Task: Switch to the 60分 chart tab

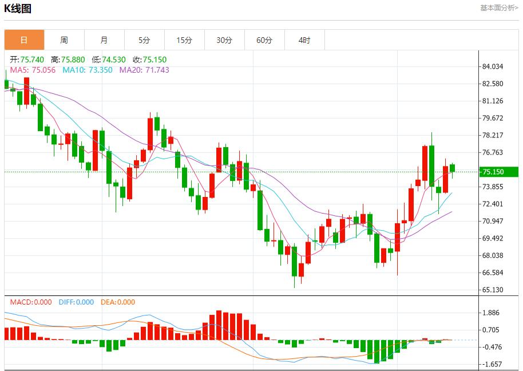Action: tap(264, 40)
